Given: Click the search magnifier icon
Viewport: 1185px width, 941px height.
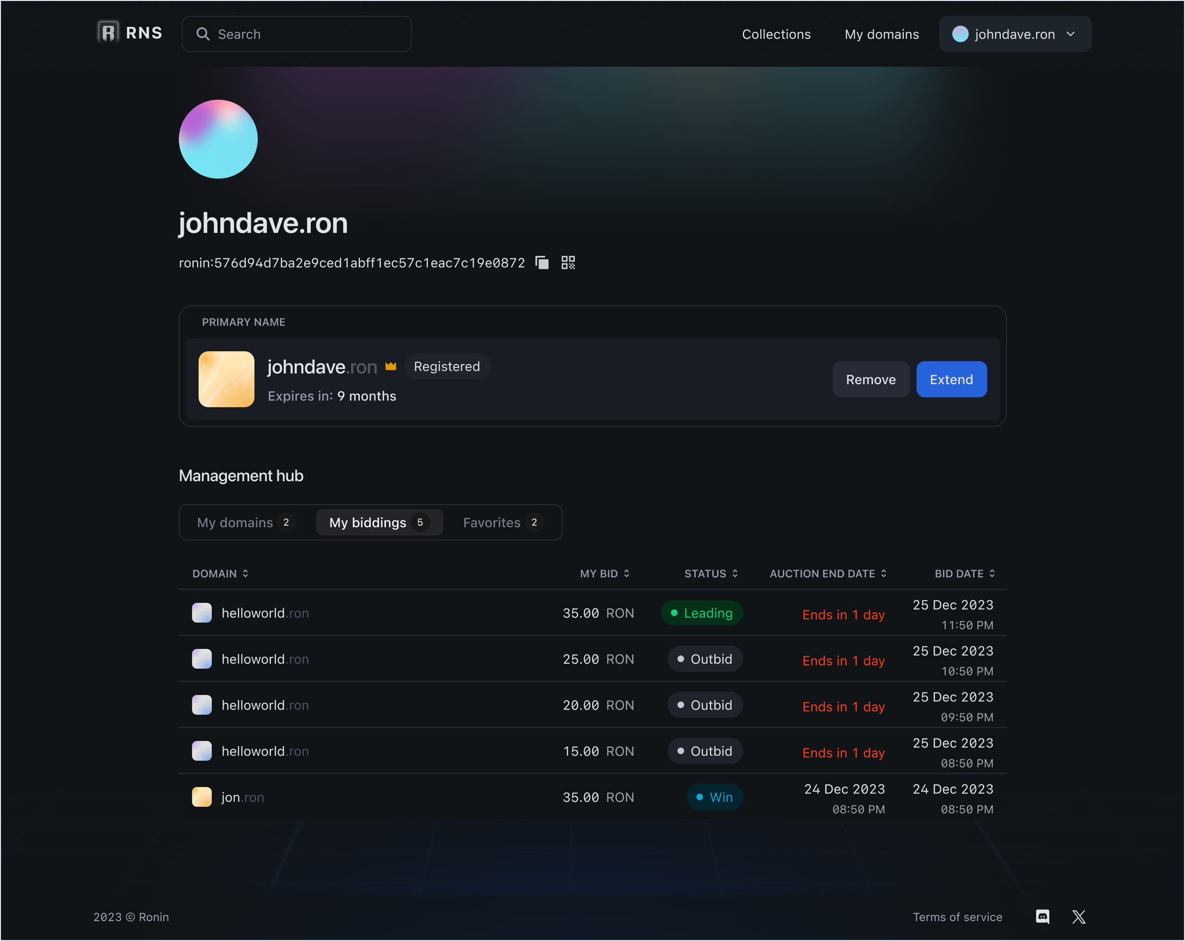Looking at the screenshot, I should click(203, 34).
